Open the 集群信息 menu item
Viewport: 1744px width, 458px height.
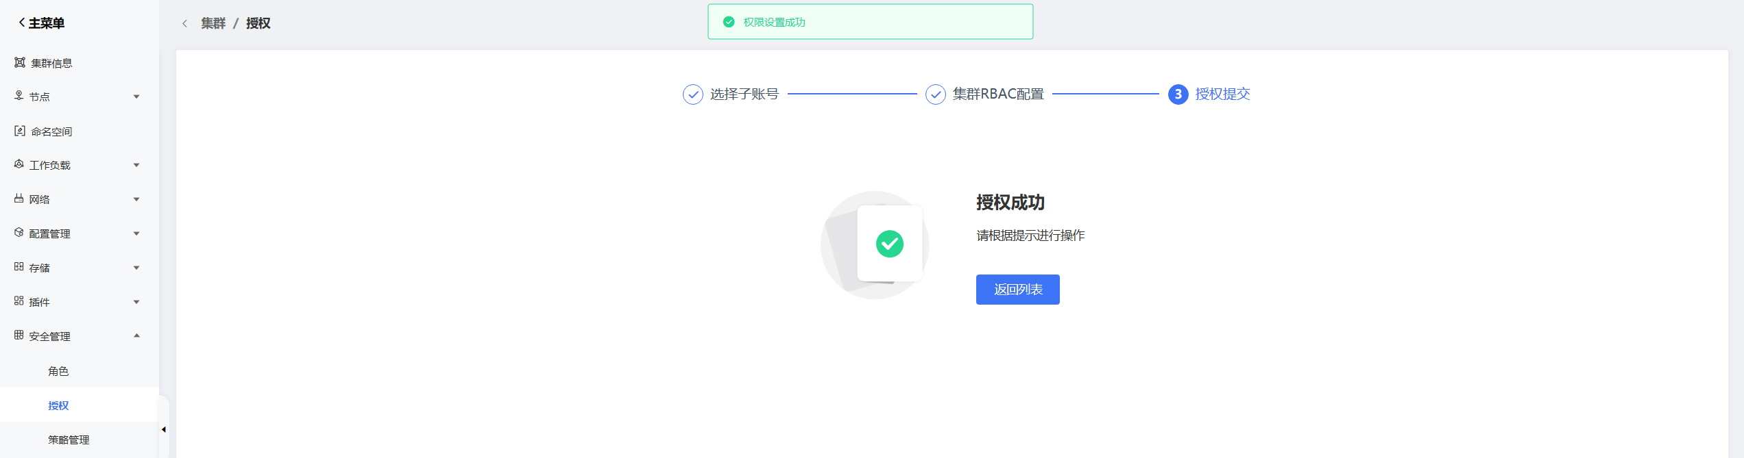click(x=51, y=63)
